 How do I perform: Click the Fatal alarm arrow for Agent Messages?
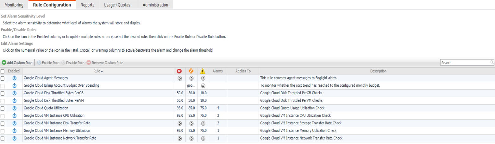(x=179, y=78)
